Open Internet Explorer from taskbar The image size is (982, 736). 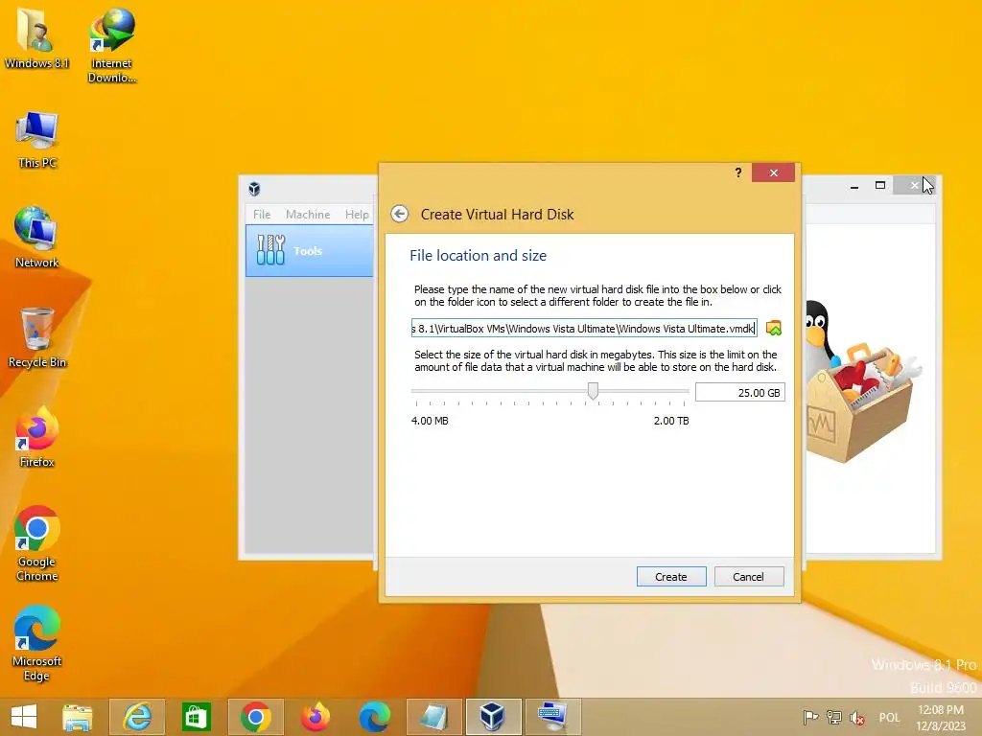click(137, 717)
